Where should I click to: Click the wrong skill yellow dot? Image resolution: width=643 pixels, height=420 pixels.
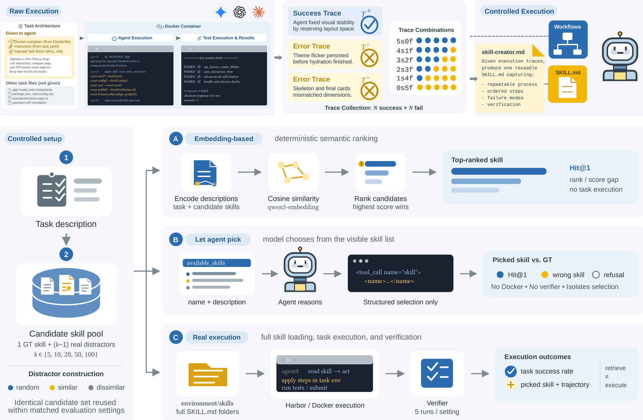tap(545, 275)
